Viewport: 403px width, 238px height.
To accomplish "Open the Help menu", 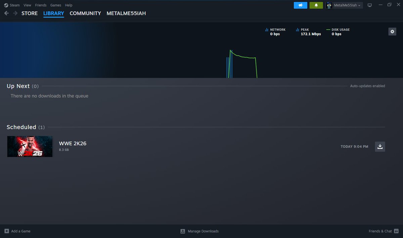I will click(x=69, y=5).
